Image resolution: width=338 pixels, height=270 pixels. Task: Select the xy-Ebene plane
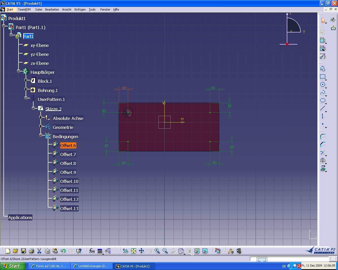40,45
